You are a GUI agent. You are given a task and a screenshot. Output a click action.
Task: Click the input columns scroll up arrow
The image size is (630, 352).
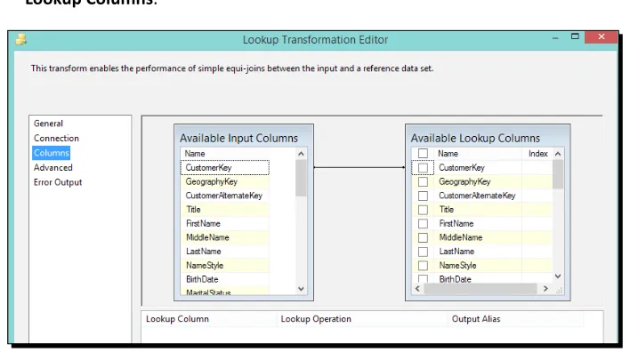(x=301, y=154)
